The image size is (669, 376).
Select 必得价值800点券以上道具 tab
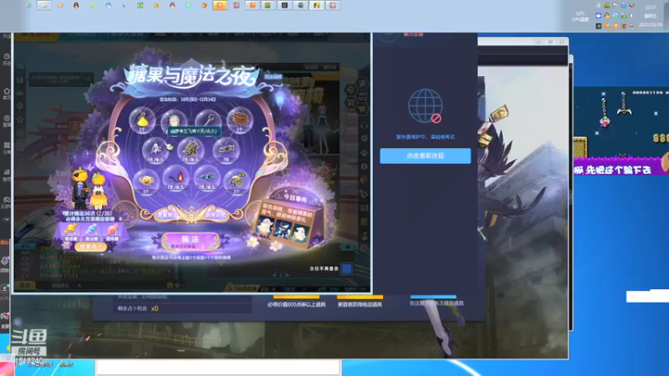296,304
